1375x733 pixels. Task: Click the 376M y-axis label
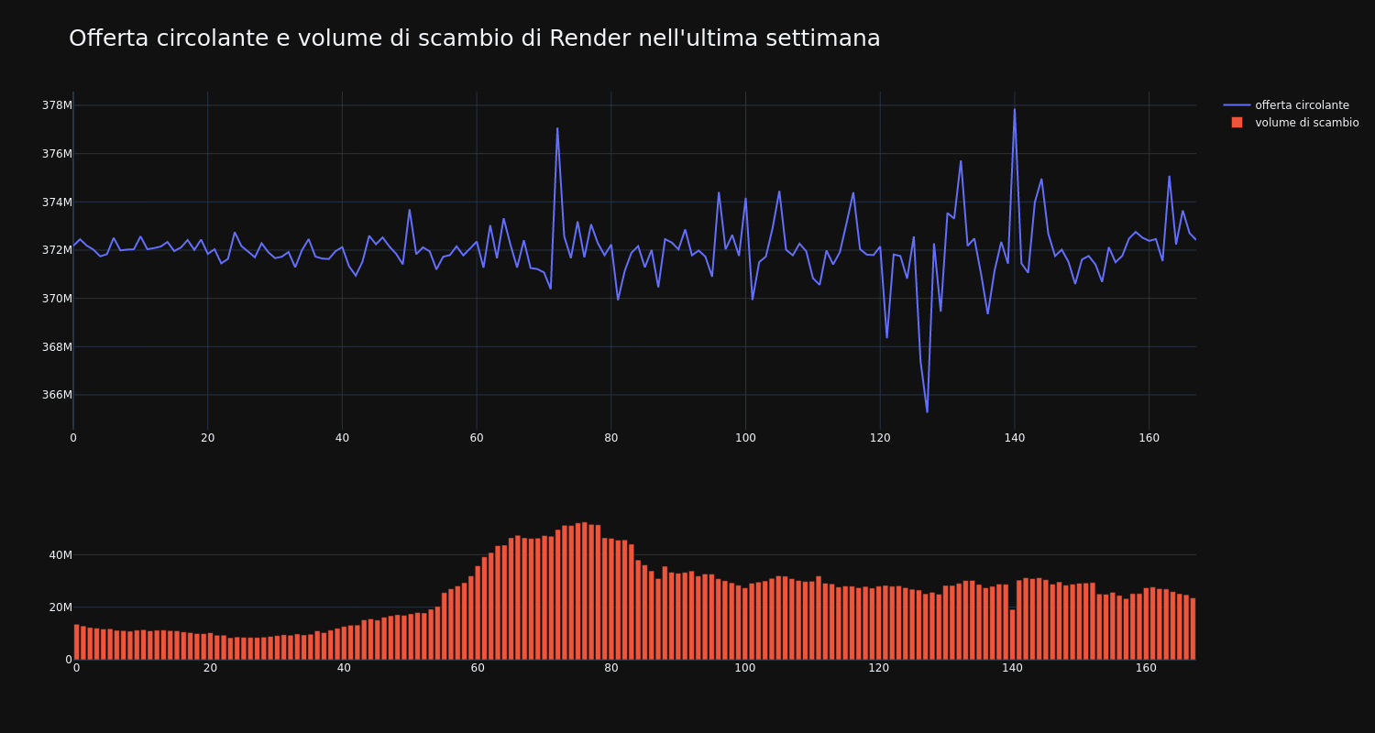coord(57,154)
